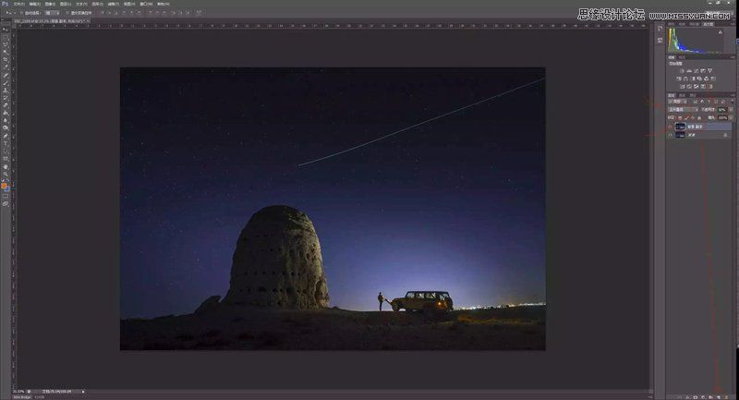
Task: Toggle Show Transform Controls checkbox
Action: [x=67, y=13]
